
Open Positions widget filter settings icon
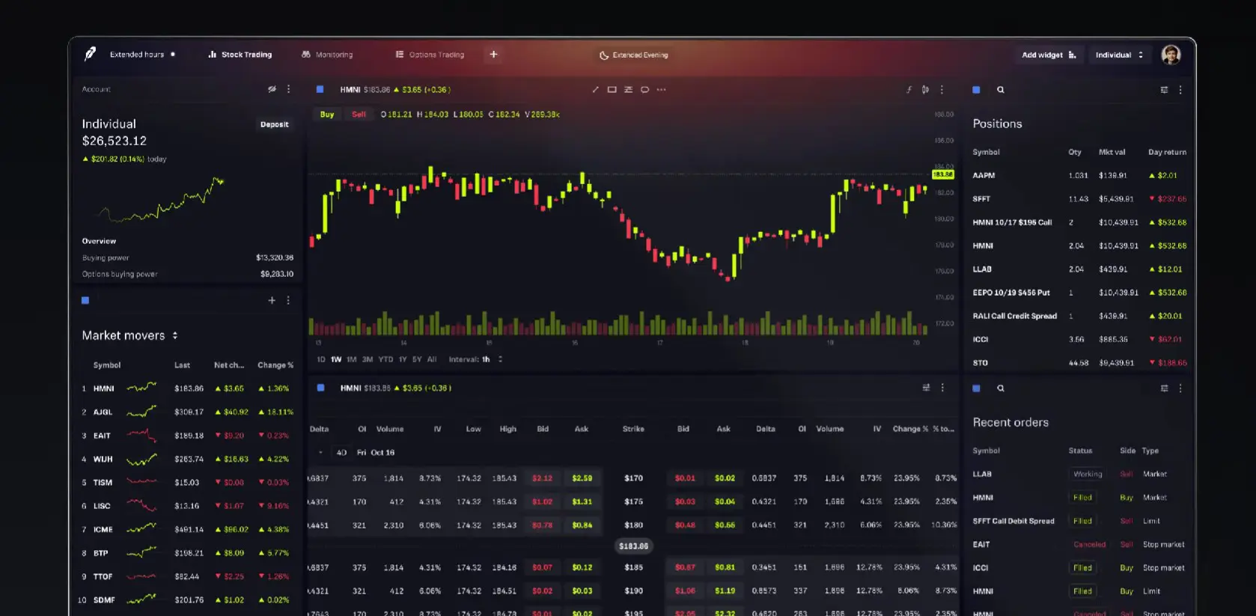click(x=1164, y=90)
